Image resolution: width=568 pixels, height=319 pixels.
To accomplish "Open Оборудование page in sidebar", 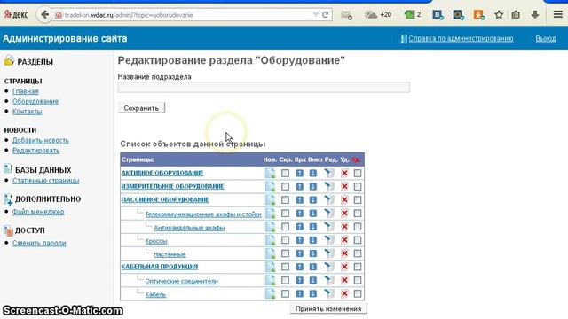I will pyautogui.click(x=35, y=101).
